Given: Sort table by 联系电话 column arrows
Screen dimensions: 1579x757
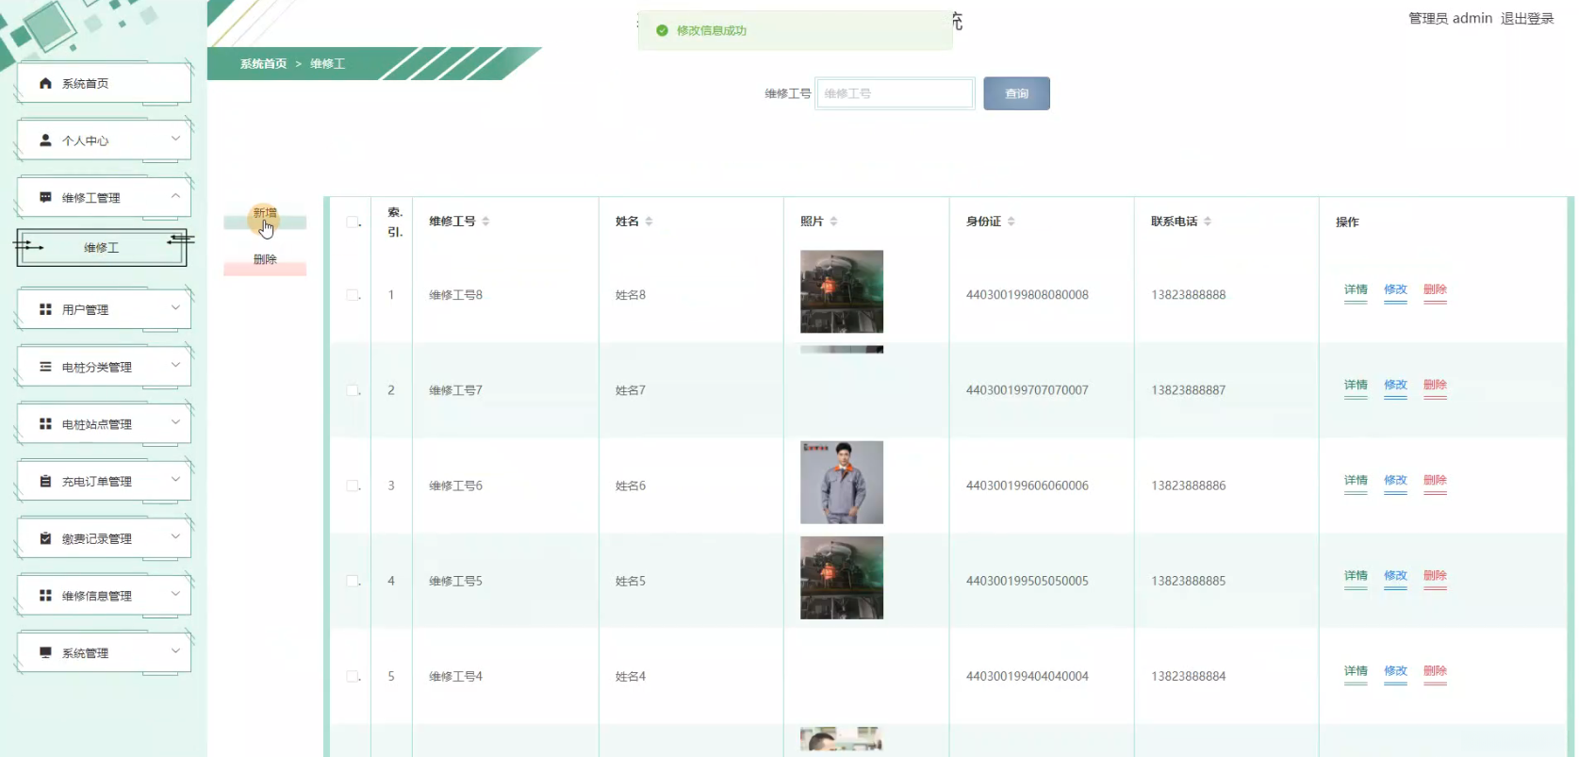Looking at the screenshot, I should pos(1207,222).
